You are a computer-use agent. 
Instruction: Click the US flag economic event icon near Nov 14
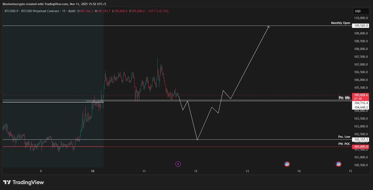tap(287, 164)
